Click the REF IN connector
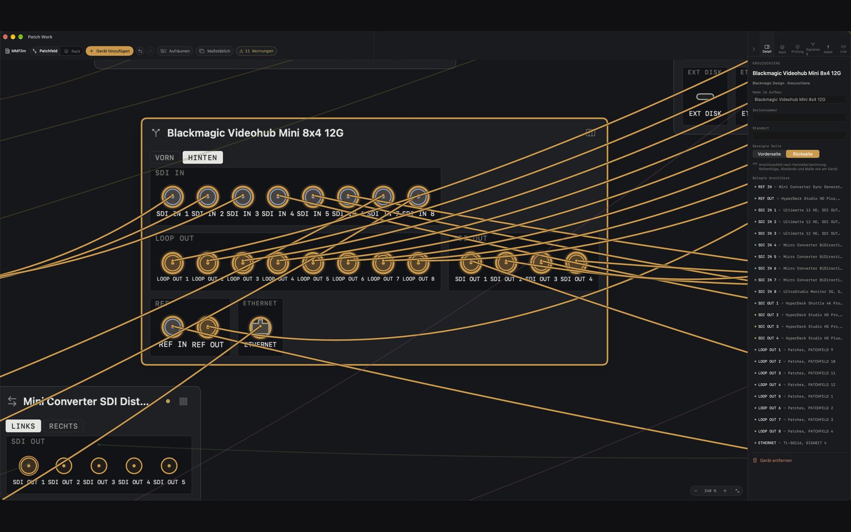 (172, 327)
